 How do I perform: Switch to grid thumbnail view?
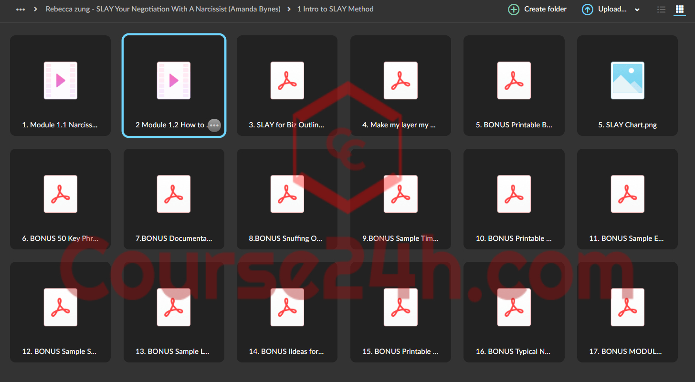coord(679,9)
